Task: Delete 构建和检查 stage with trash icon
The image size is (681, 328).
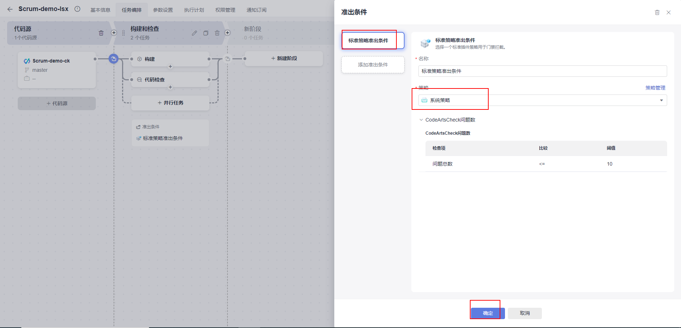Action: pos(217,33)
